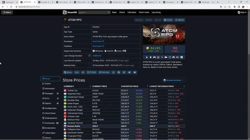Select the Screenshots sidebar tab
250x140 pixels.
tap(50, 128)
